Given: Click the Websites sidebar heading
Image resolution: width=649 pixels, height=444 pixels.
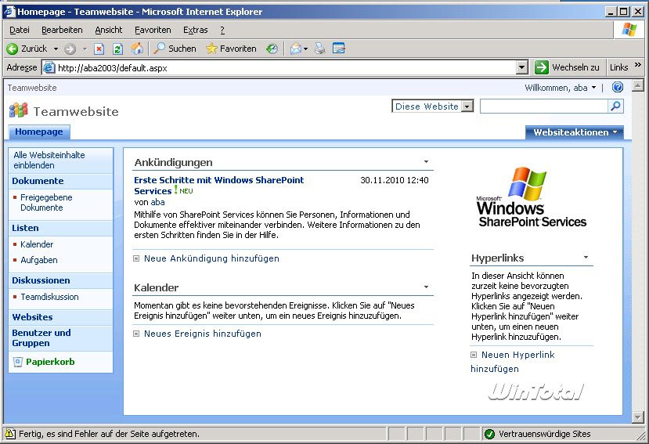Looking at the screenshot, I should pyautogui.click(x=32, y=317).
